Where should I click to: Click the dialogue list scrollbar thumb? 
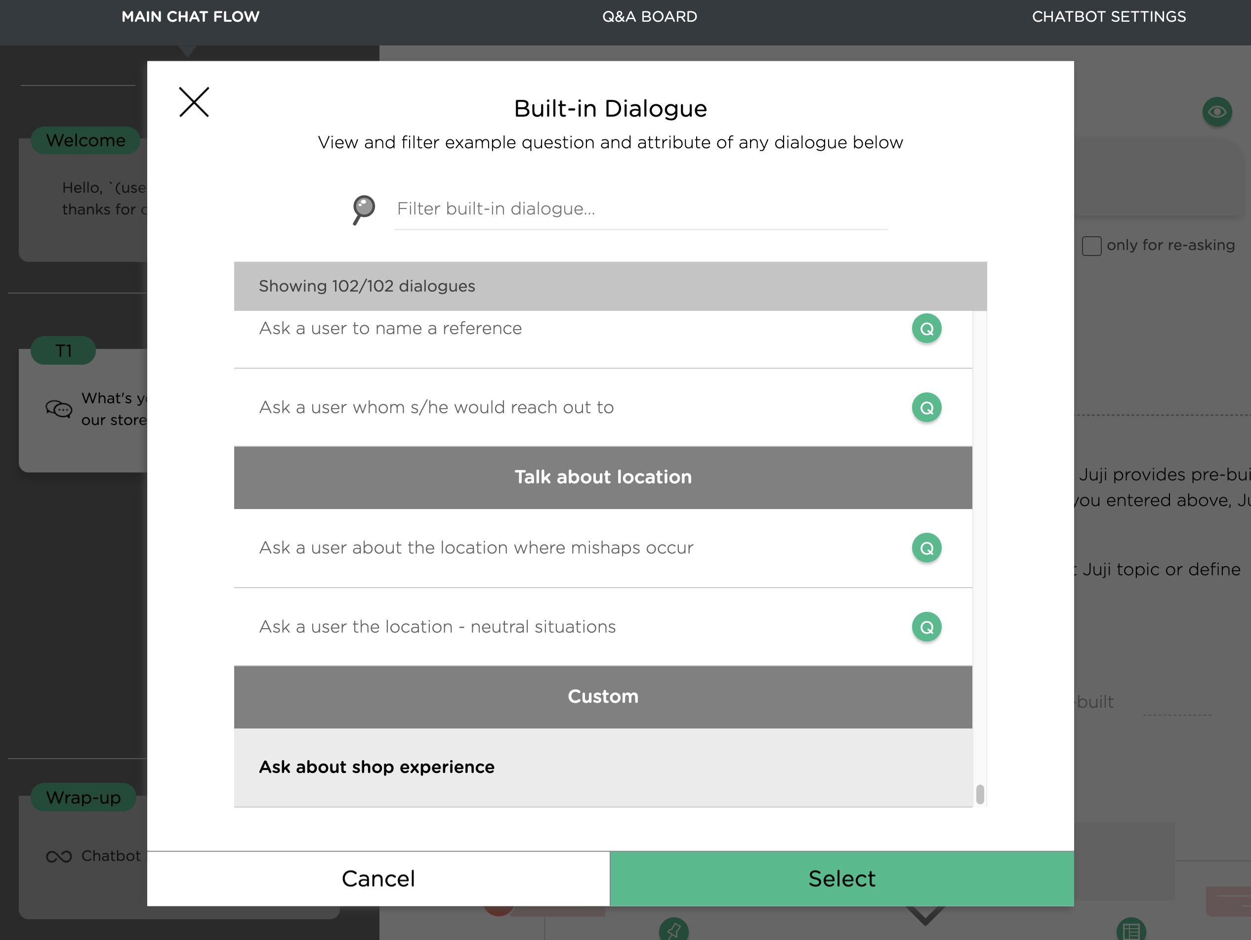(x=980, y=794)
